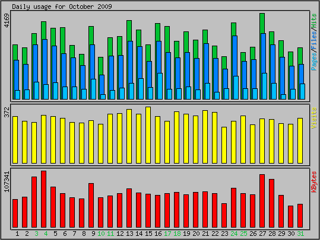Click day label 23 on the x-axis
320x240 pixels.
[224, 233]
